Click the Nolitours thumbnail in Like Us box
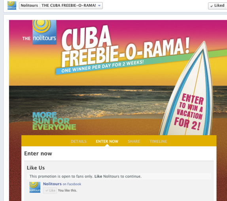Viewport: 227px width, 201px height. (35, 187)
